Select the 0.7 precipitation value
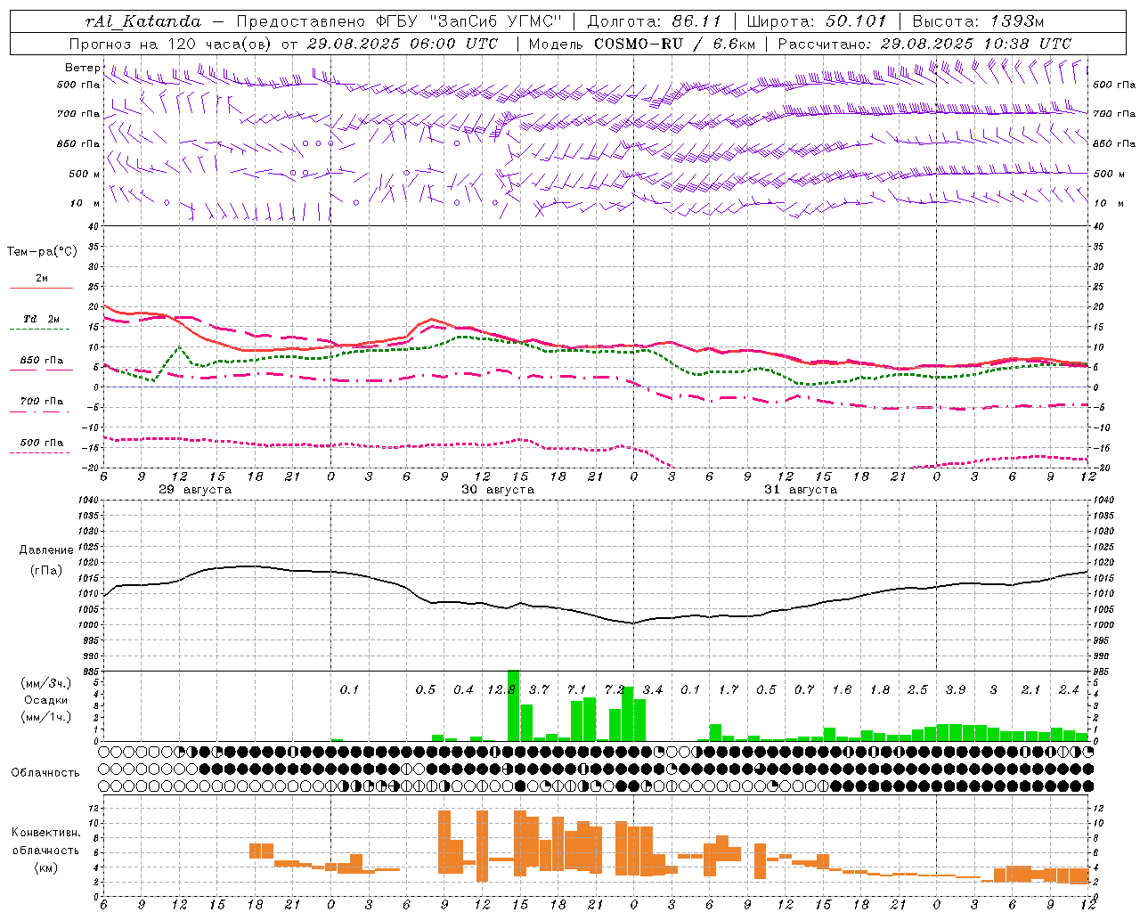 pyautogui.click(x=804, y=690)
